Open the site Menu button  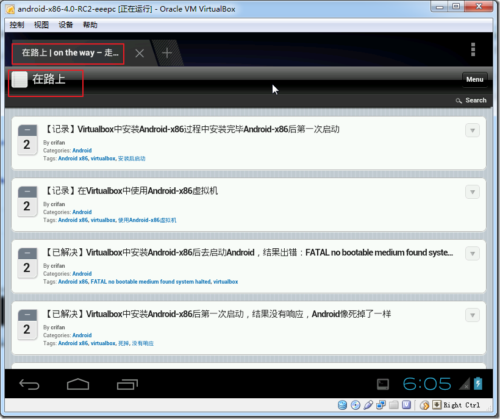coord(474,79)
